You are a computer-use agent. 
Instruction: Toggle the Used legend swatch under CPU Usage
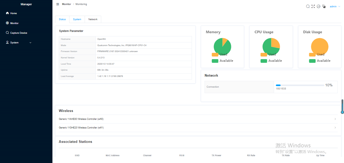[264, 55]
